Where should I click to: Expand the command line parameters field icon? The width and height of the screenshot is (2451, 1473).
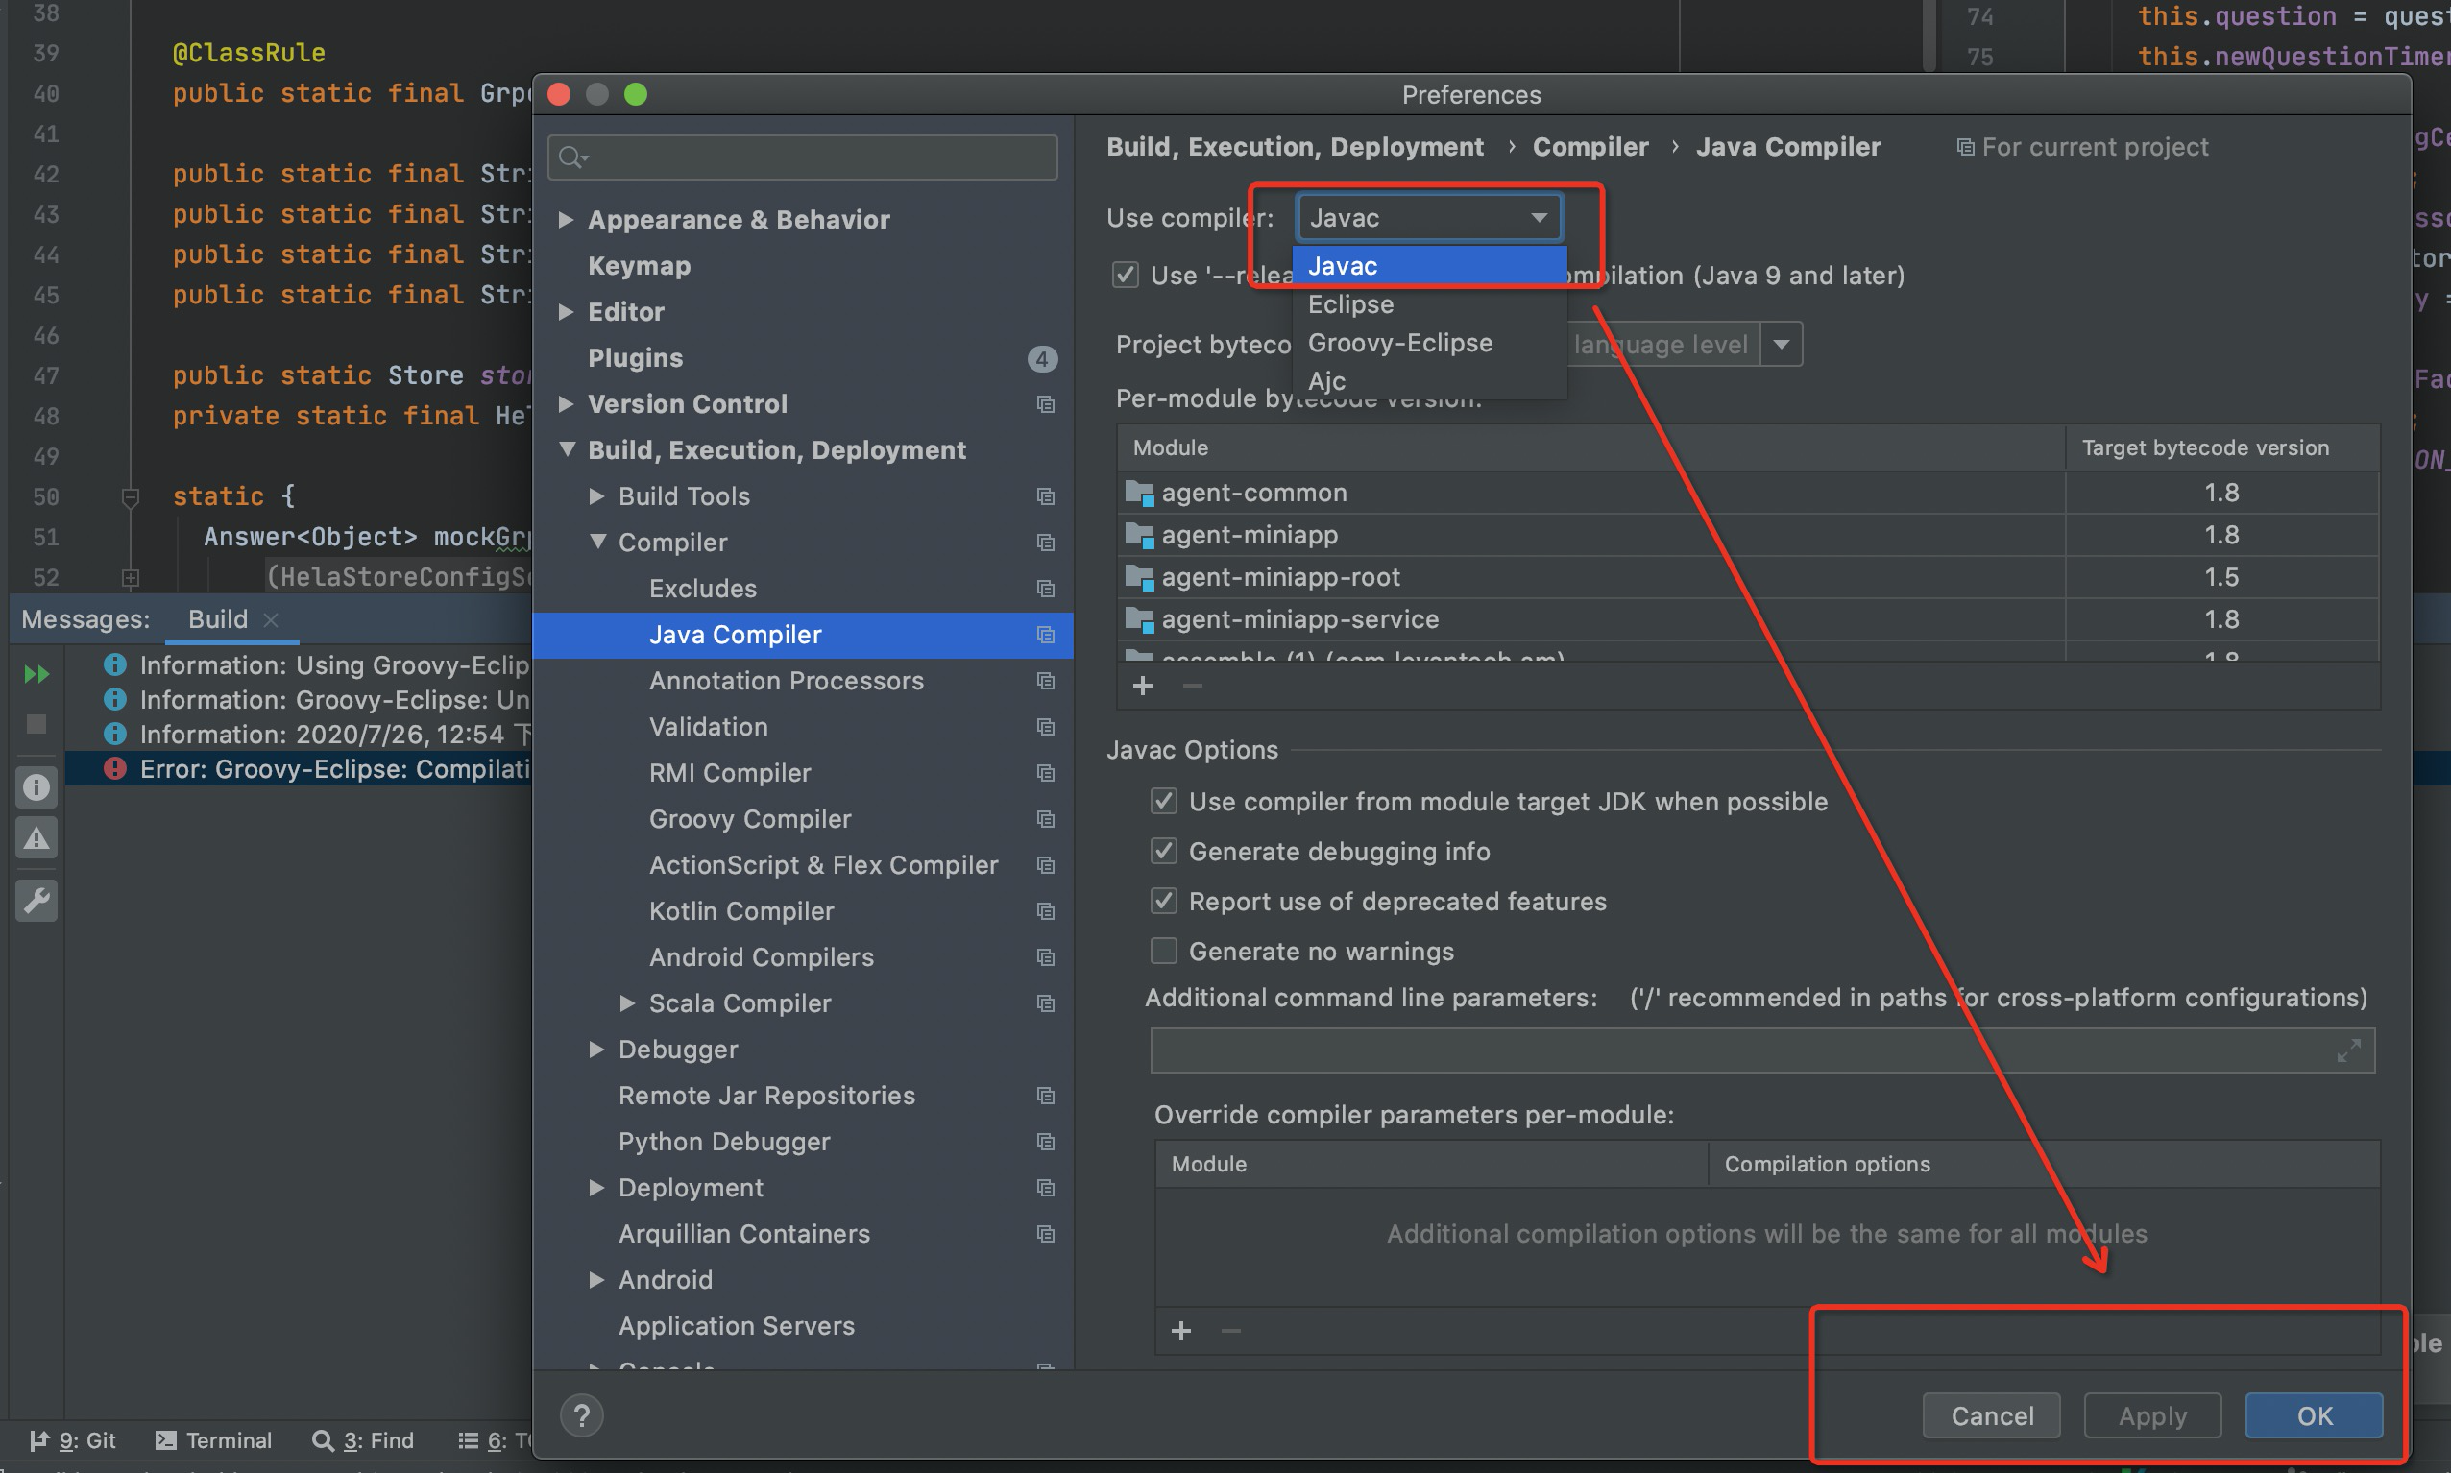click(2348, 1050)
